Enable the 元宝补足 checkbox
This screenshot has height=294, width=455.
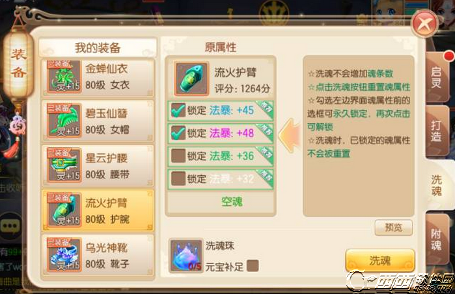(253, 265)
